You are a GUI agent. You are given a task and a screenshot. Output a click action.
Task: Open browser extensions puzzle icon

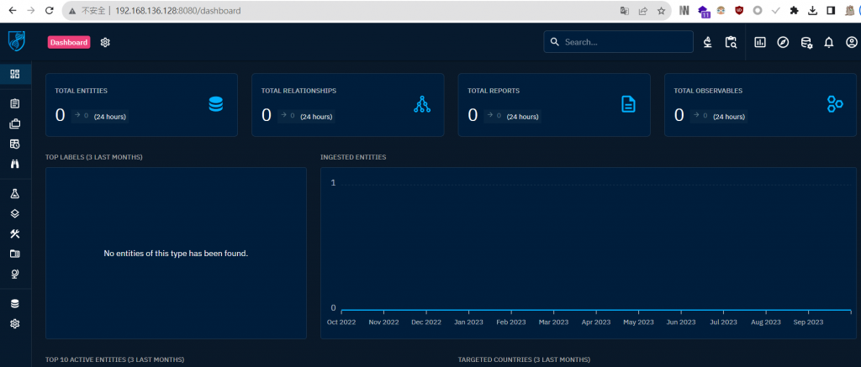pos(794,10)
